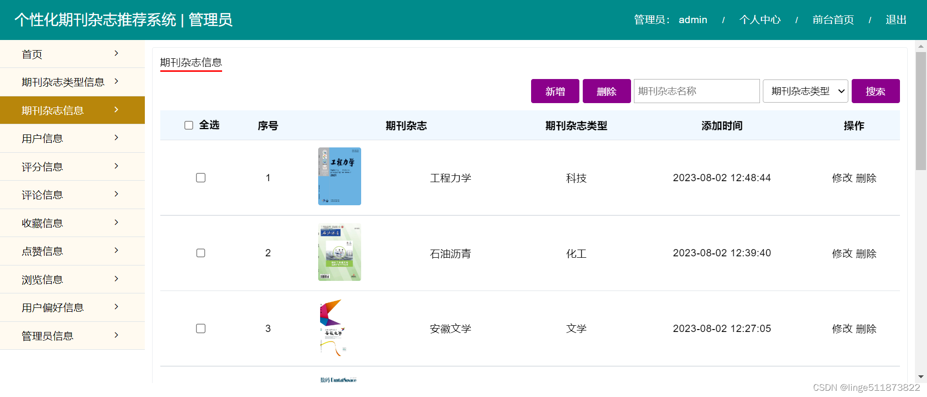Click the scrollbar down arrow

pos(921,377)
